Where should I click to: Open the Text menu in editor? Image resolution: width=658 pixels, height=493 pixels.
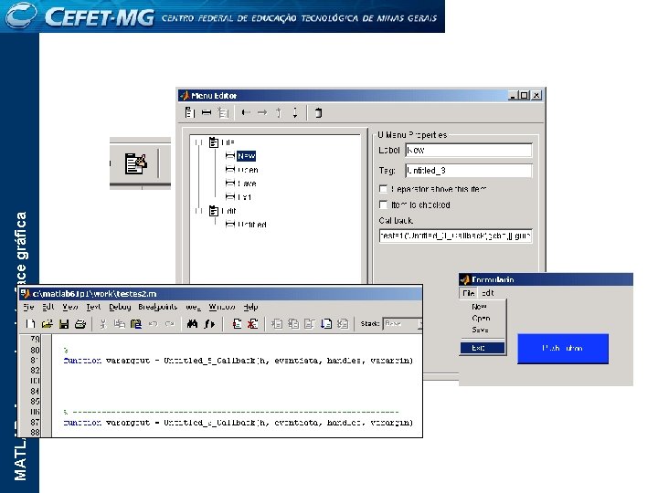pyautogui.click(x=93, y=307)
